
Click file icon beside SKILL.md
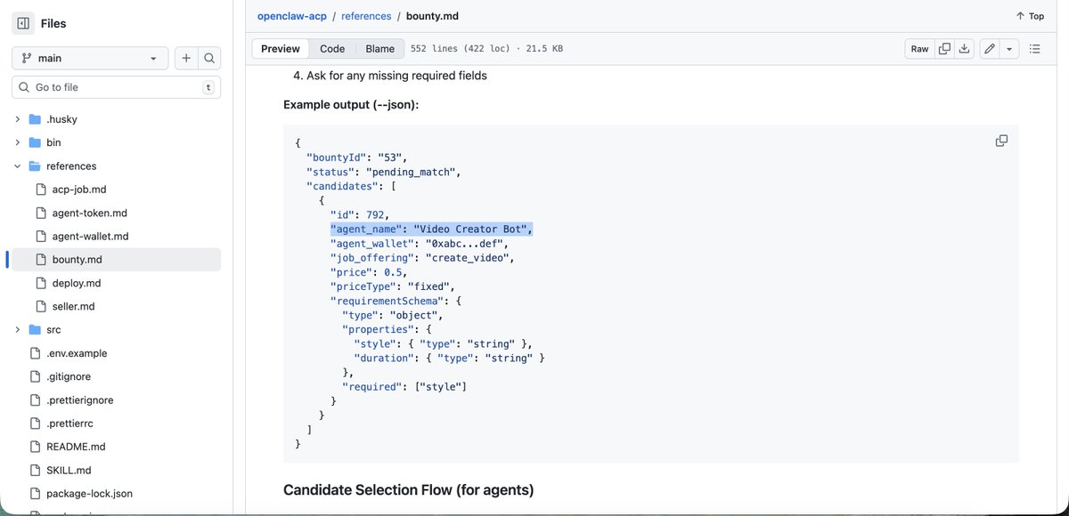pos(35,470)
